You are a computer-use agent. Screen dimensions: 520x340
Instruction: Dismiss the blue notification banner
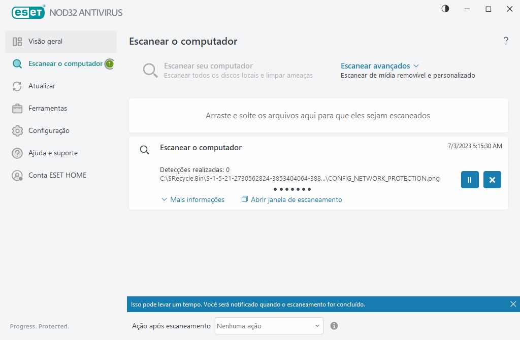pyautogui.click(x=513, y=304)
